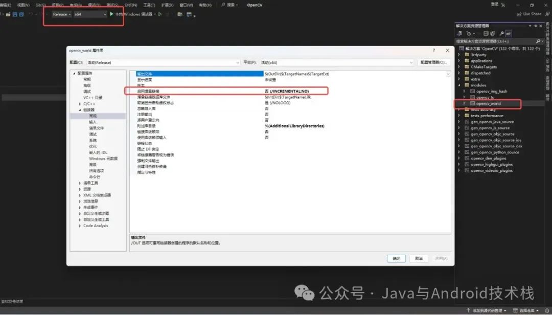Open the 配置 活动(Release) combo box
552x315 pixels.
coord(164,62)
